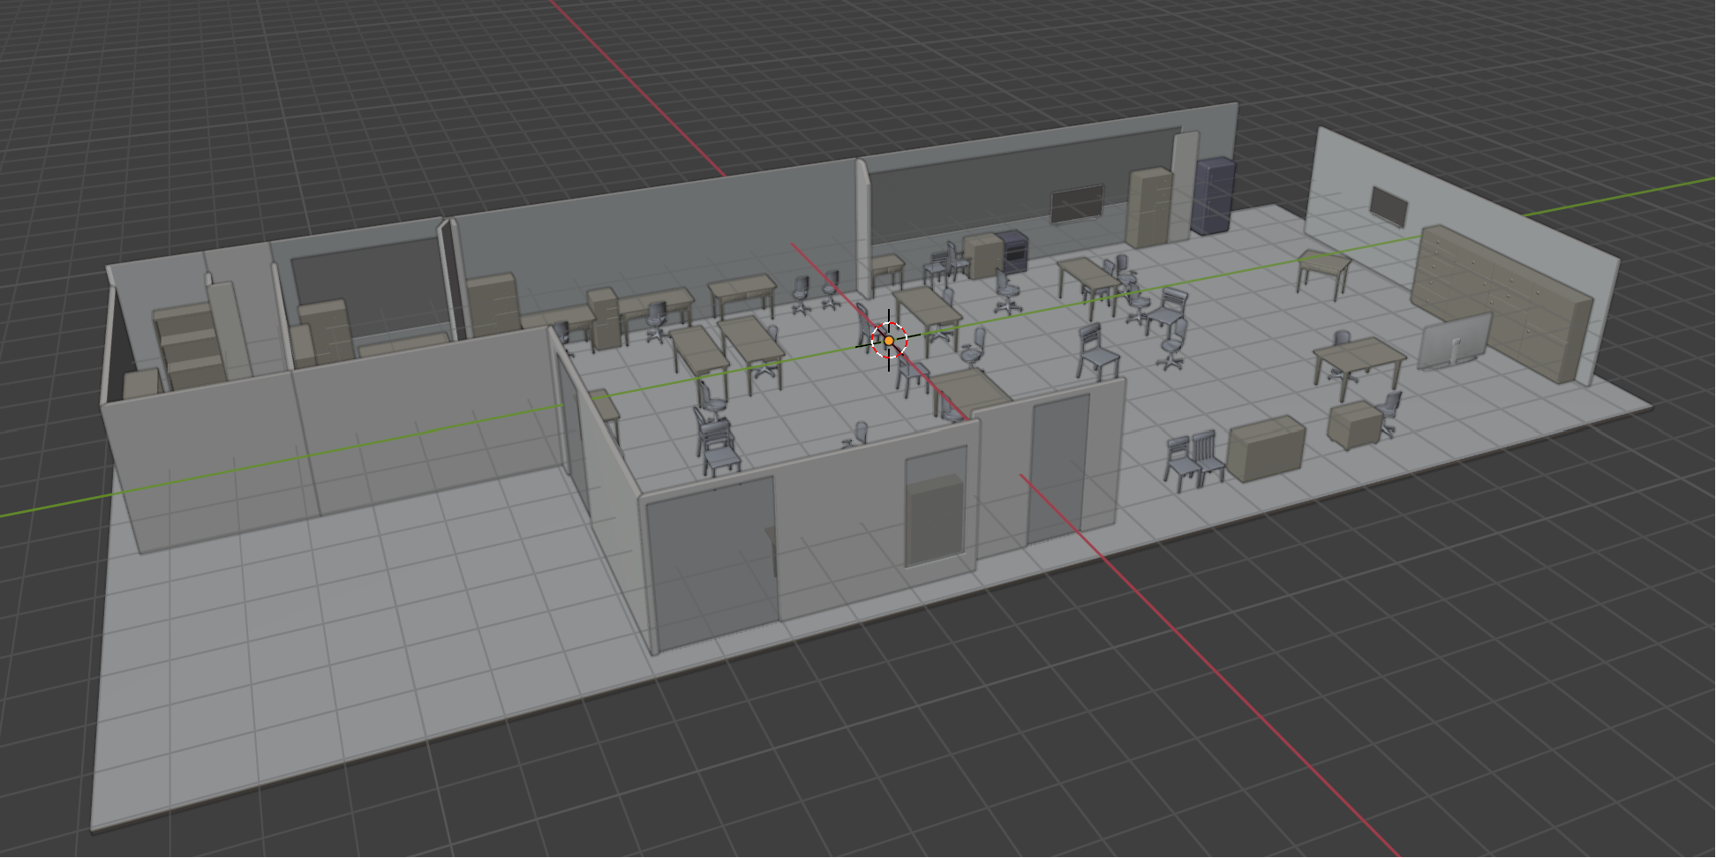The image size is (1716, 858).
Task: Select the table next to the white monitor
Action: (1359, 359)
